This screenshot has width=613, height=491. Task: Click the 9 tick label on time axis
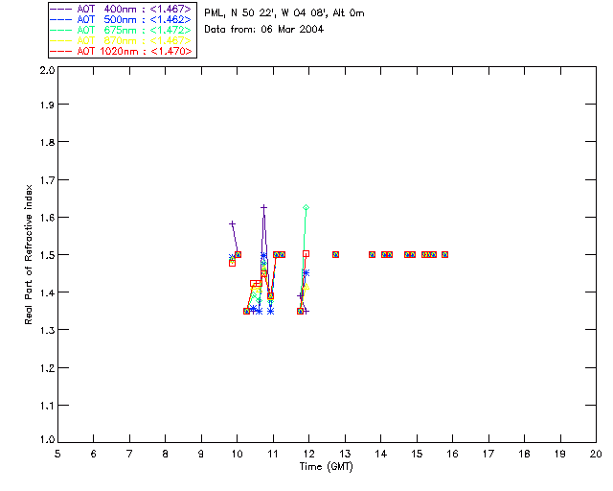click(x=201, y=454)
